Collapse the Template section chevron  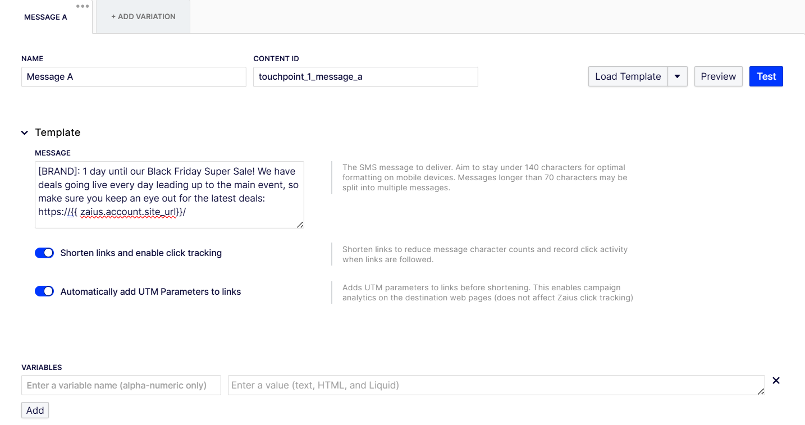pos(24,132)
